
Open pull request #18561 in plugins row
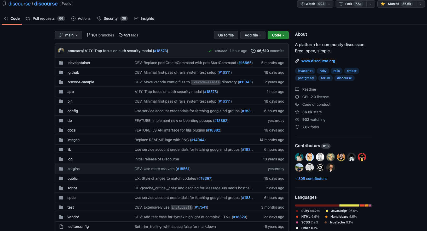[x=183, y=169]
